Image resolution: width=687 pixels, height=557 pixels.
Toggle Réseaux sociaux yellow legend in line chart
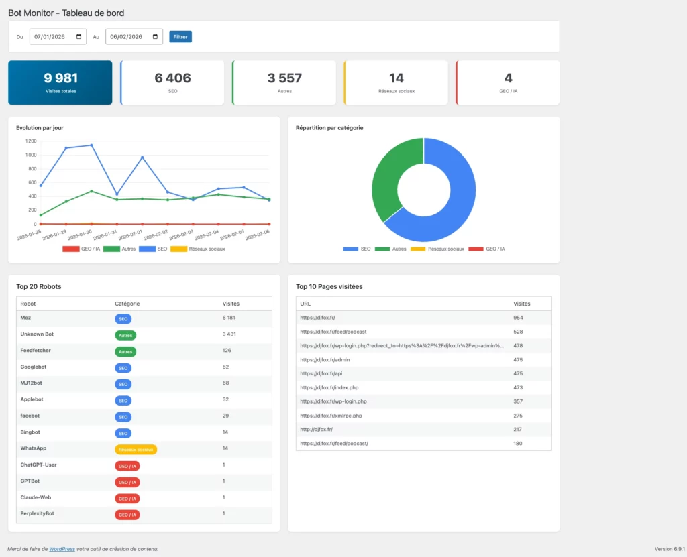(x=198, y=249)
